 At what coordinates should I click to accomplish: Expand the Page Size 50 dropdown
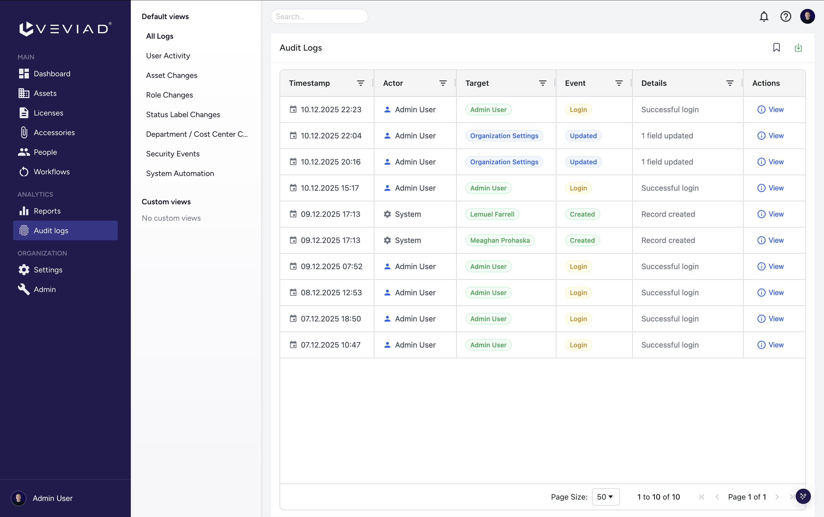(x=605, y=497)
